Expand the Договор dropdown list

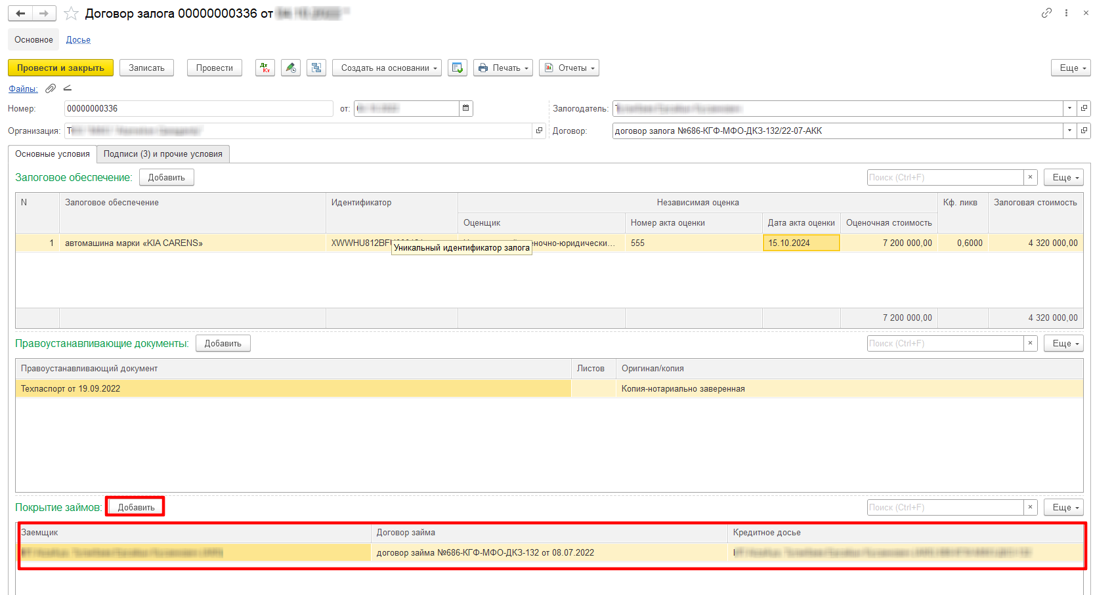point(1070,131)
